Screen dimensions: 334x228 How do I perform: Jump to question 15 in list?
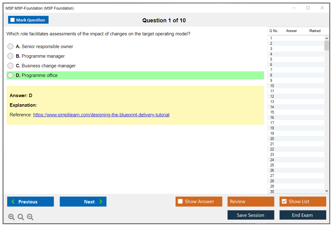click(x=272, y=112)
